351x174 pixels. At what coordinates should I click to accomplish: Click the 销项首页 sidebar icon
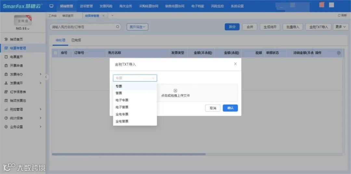coord(6,39)
